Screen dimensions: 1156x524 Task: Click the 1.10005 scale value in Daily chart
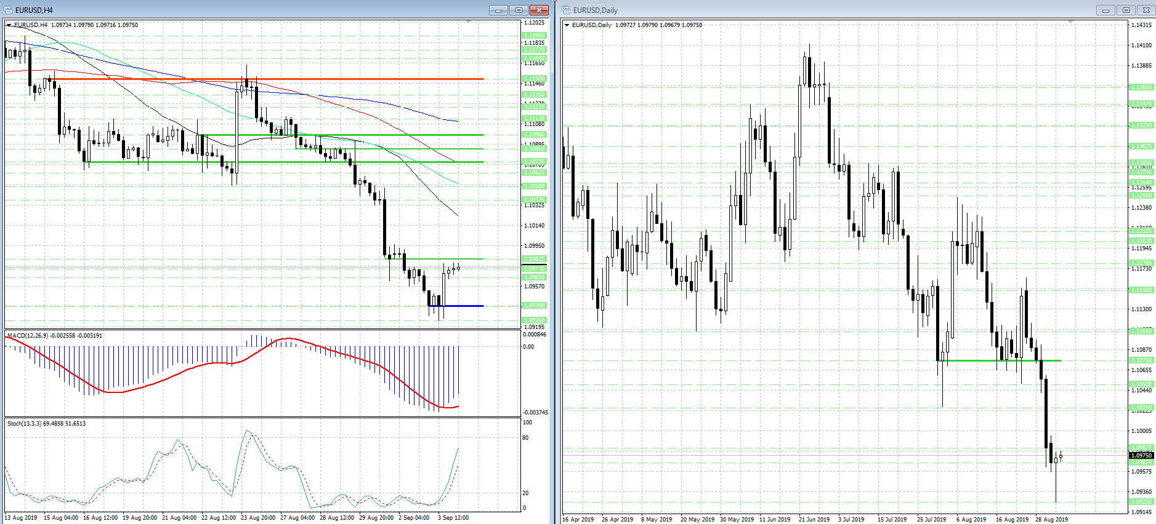point(1141,431)
